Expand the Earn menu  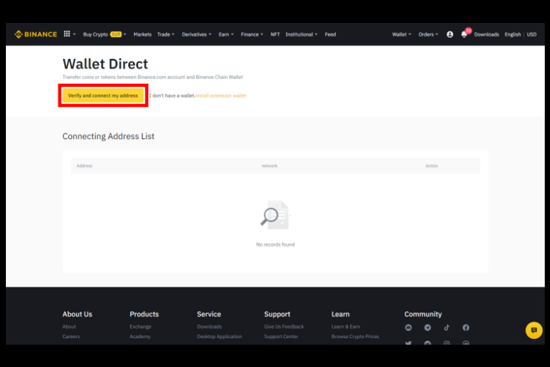pyautogui.click(x=226, y=35)
